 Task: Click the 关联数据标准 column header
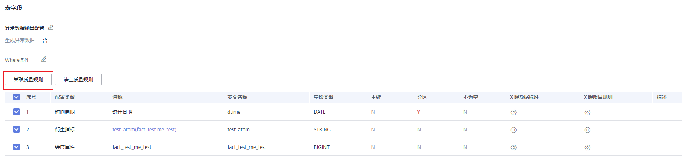click(x=524, y=97)
